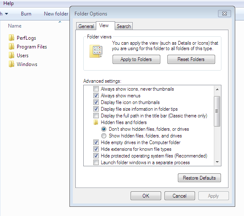Image resolution: width=244 pixels, height=216 pixels.
Task: Click New folder in the Explorer toolbar
Action: click(56, 14)
